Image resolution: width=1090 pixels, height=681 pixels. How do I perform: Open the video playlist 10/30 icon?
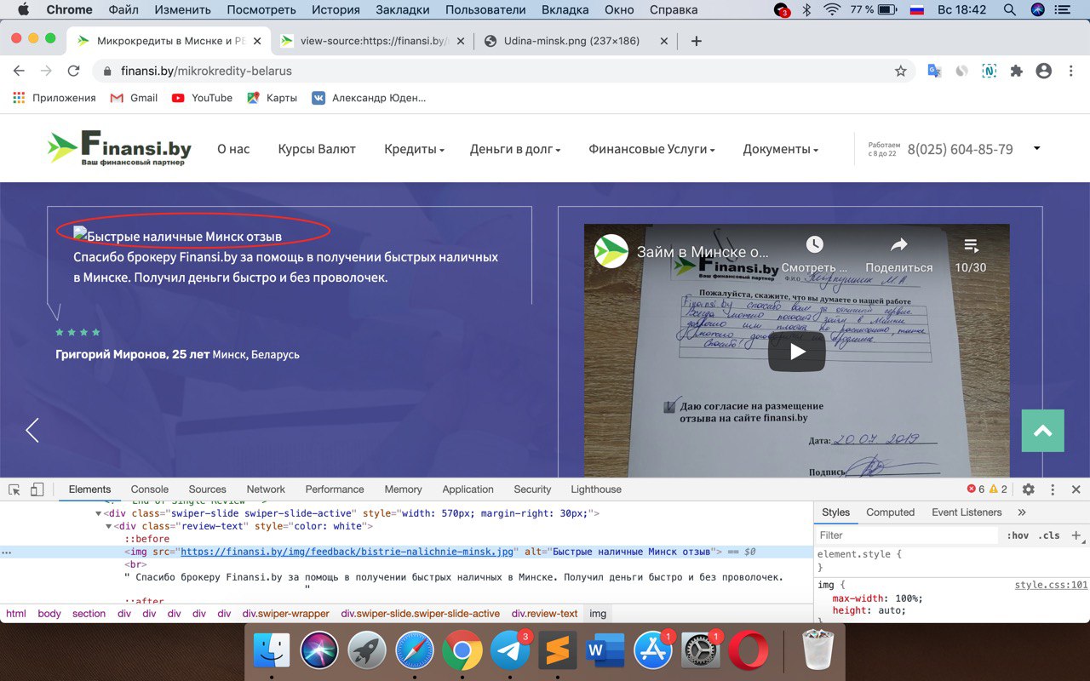(971, 245)
